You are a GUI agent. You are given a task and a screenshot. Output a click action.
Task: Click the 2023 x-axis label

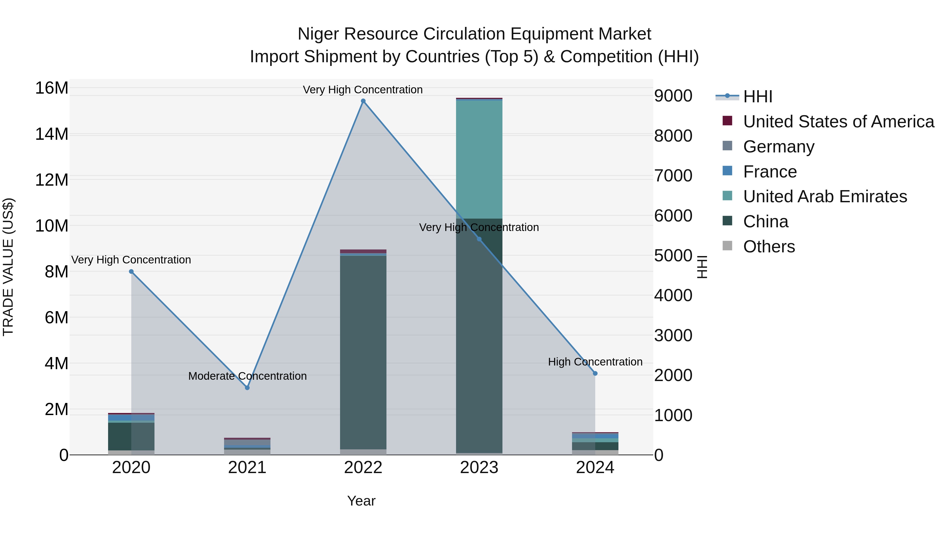coord(479,468)
